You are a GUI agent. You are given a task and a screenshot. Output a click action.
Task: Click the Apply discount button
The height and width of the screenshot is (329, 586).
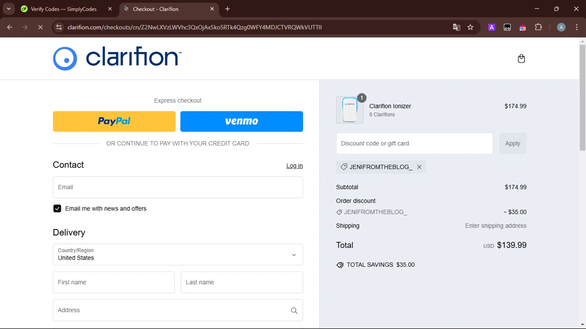(x=513, y=144)
